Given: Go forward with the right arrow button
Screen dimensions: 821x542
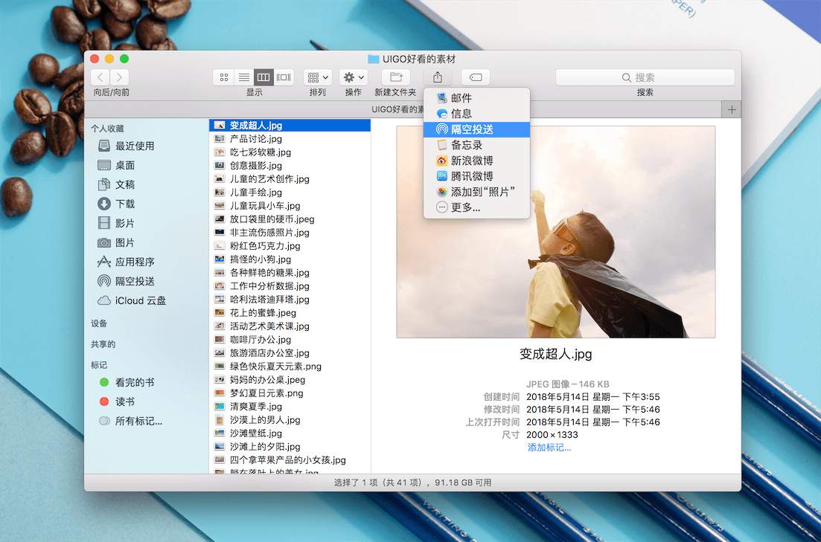Looking at the screenshot, I should 119,77.
